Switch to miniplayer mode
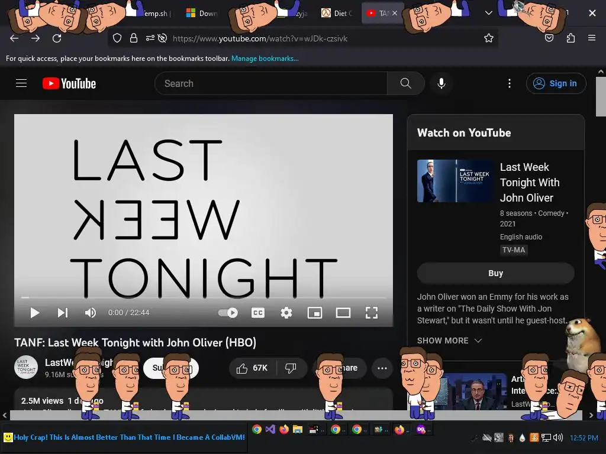606x454 pixels. click(x=315, y=313)
